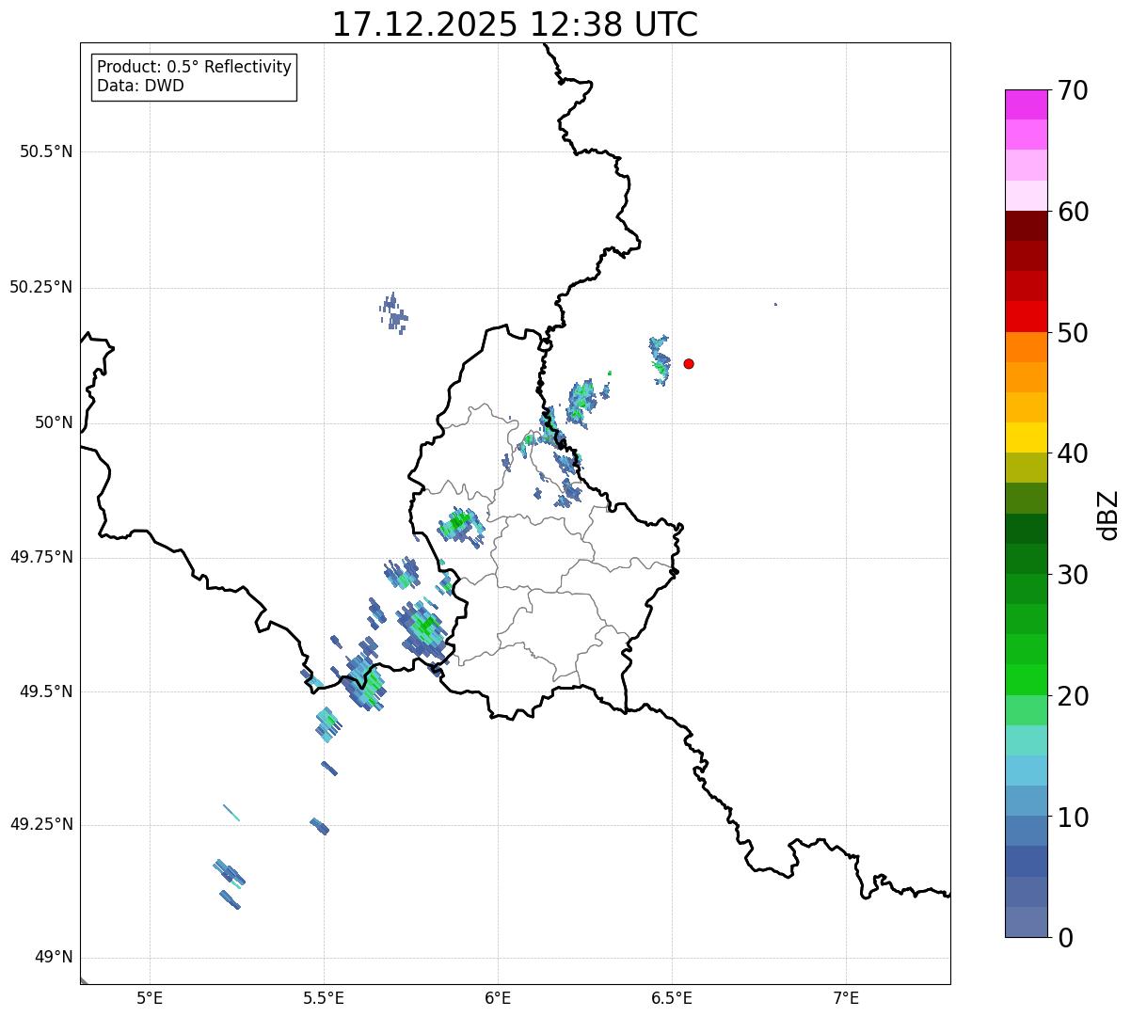This screenshot has height=1017, width=1131.
Task: Click the 0 tick on colorbar
Action: (x=1065, y=938)
